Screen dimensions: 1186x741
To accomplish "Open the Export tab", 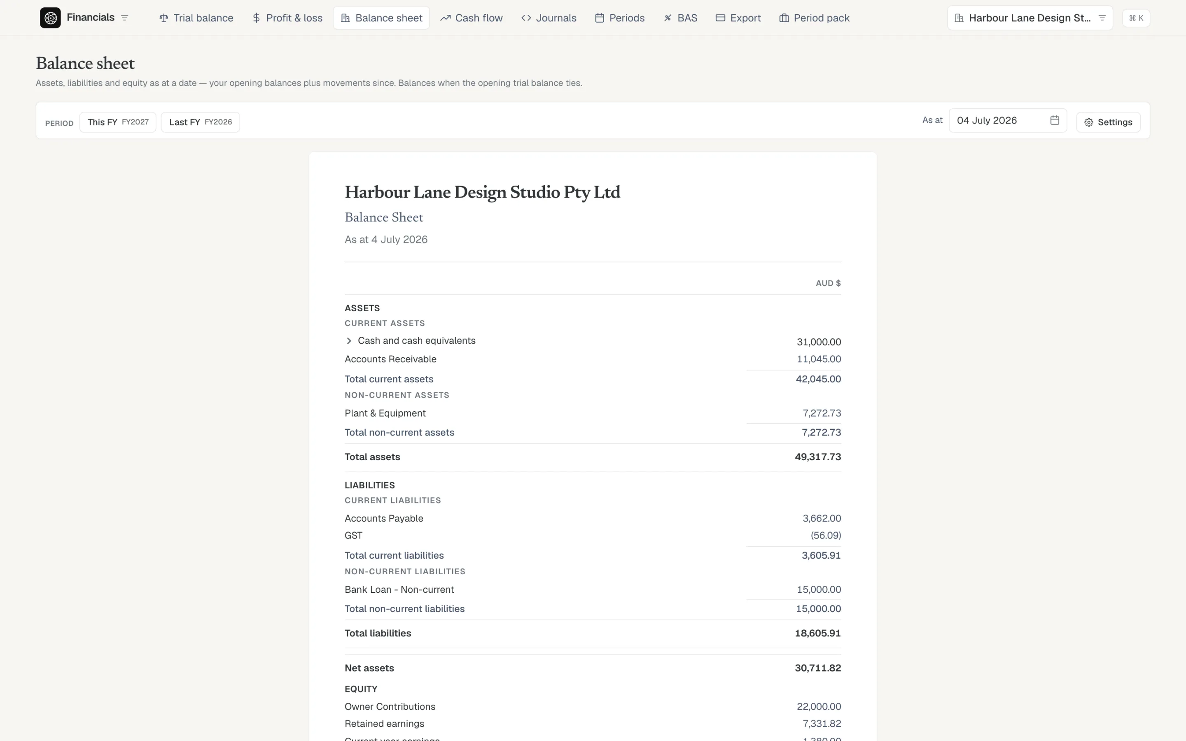I will pos(738,18).
